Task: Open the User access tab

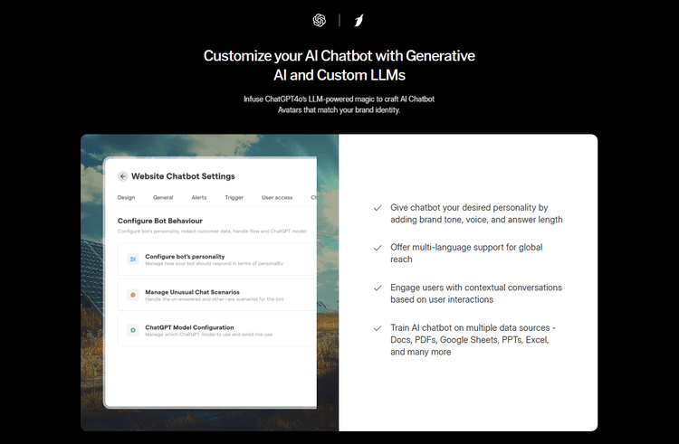Action: pyautogui.click(x=277, y=197)
